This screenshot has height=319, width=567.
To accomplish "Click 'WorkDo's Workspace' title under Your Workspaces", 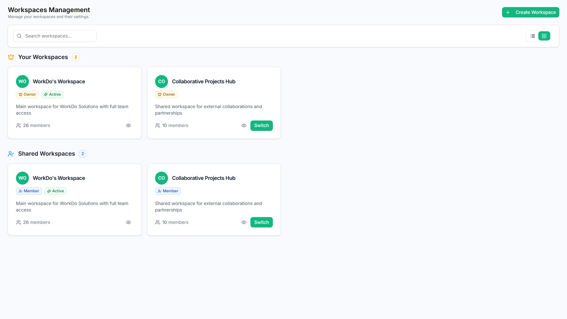I will click(x=59, y=82).
